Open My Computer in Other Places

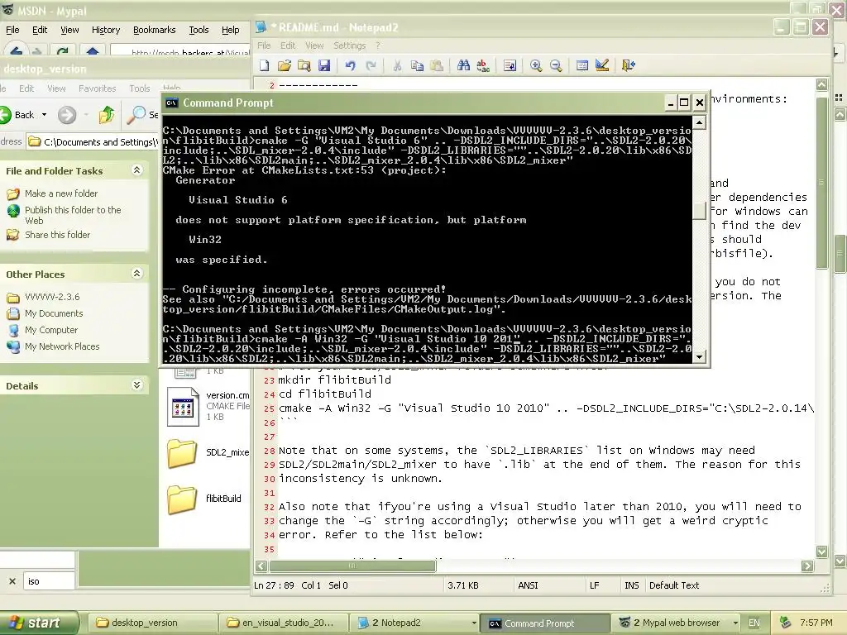point(50,330)
